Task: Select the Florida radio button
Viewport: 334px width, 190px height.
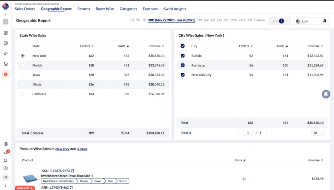Action: point(23,65)
